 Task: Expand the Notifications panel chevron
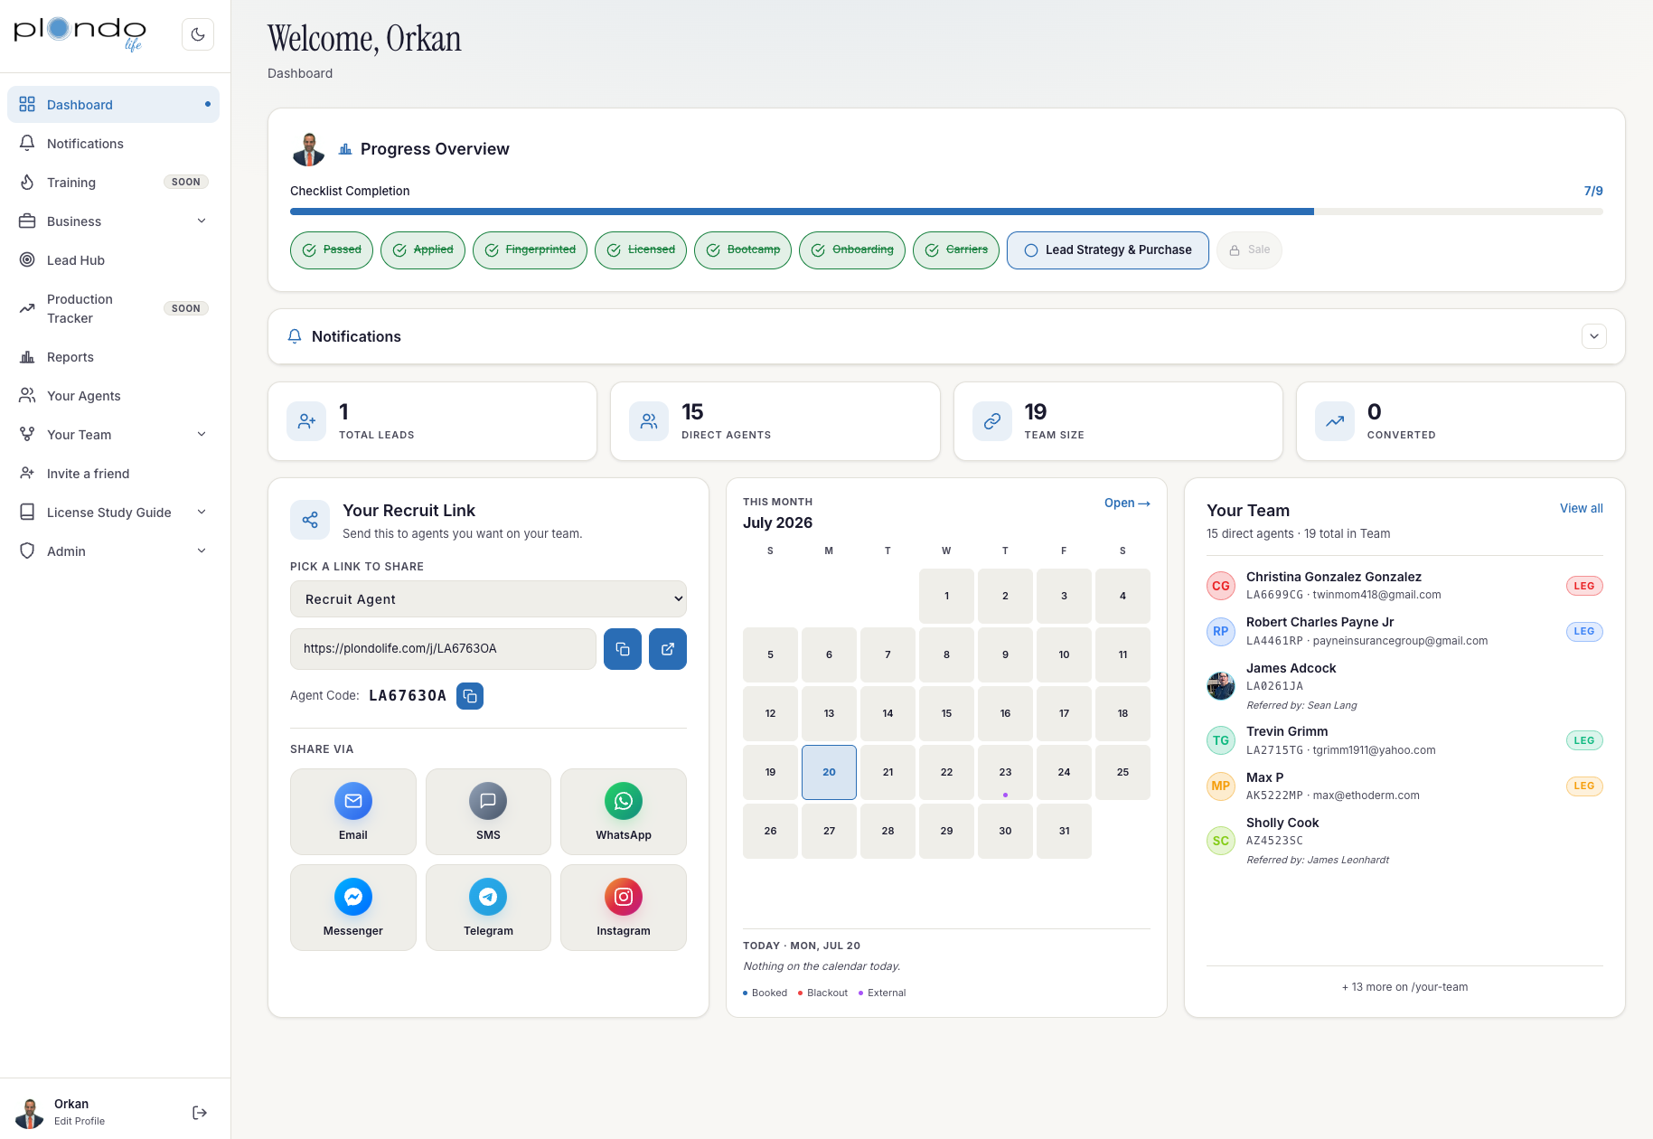tap(1593, 336)
